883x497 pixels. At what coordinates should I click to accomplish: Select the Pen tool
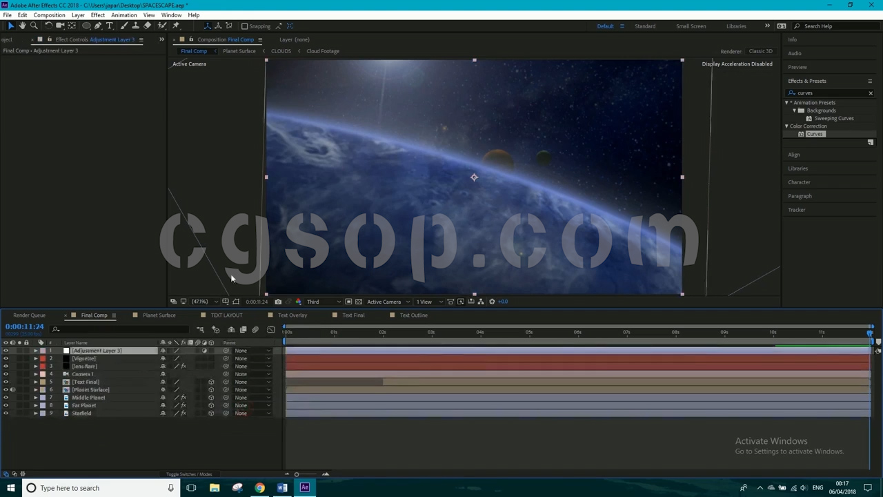tap(98, 26)
